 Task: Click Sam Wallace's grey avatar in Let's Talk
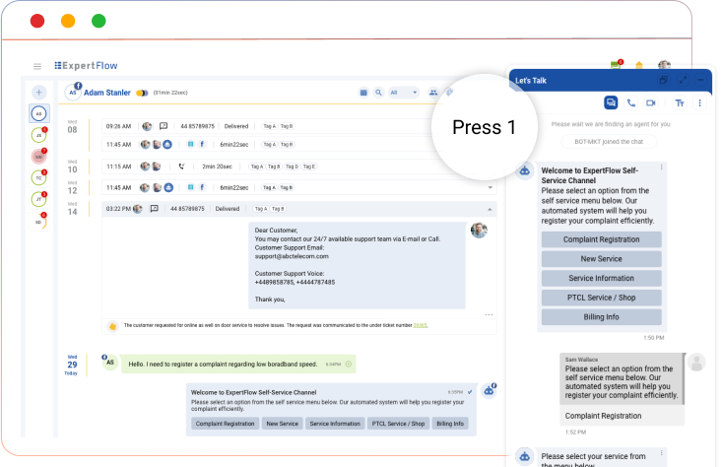click(x=696, y=363)
